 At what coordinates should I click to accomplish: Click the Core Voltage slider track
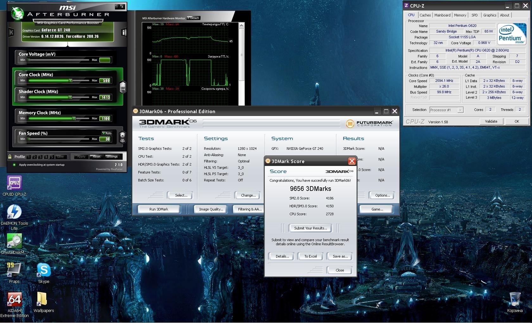point(59,60)
